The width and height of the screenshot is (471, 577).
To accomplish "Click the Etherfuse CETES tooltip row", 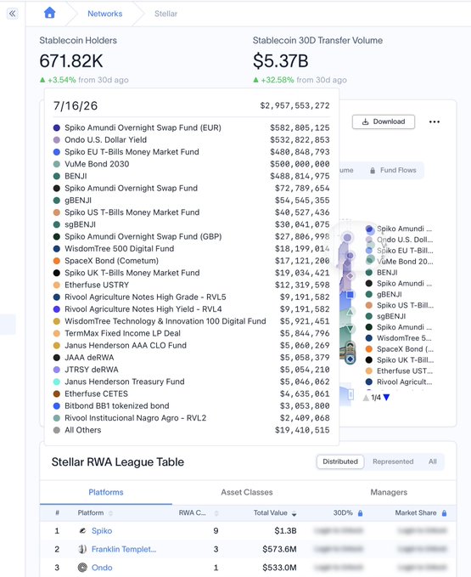I will (x=192, y=393).
